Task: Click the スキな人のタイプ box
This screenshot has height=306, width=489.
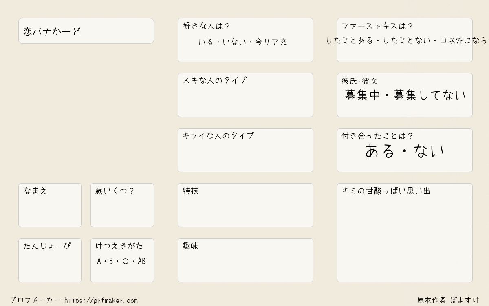Action: [x=245, y=95]
